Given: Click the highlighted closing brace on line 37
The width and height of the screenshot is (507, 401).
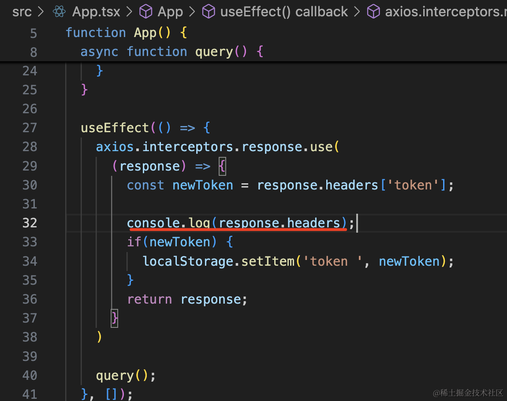Looking at the screenshot, I should (x=114, y=318).
